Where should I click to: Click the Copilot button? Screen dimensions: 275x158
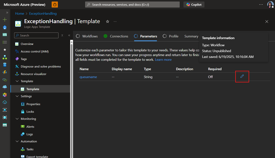tap(194, 4)
